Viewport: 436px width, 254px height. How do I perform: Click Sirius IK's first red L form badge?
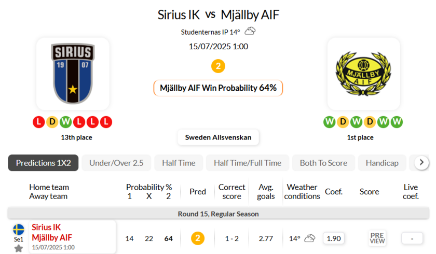[38, 122]
